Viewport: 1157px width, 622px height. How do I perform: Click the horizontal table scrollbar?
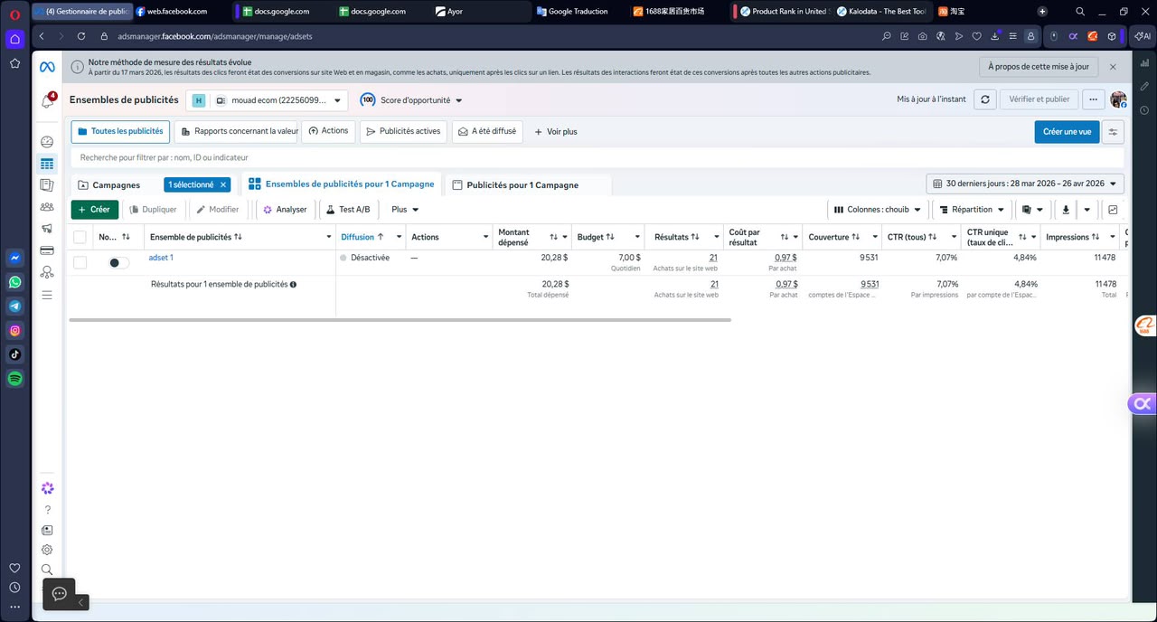pyautogui.click(x=400, y=320)
